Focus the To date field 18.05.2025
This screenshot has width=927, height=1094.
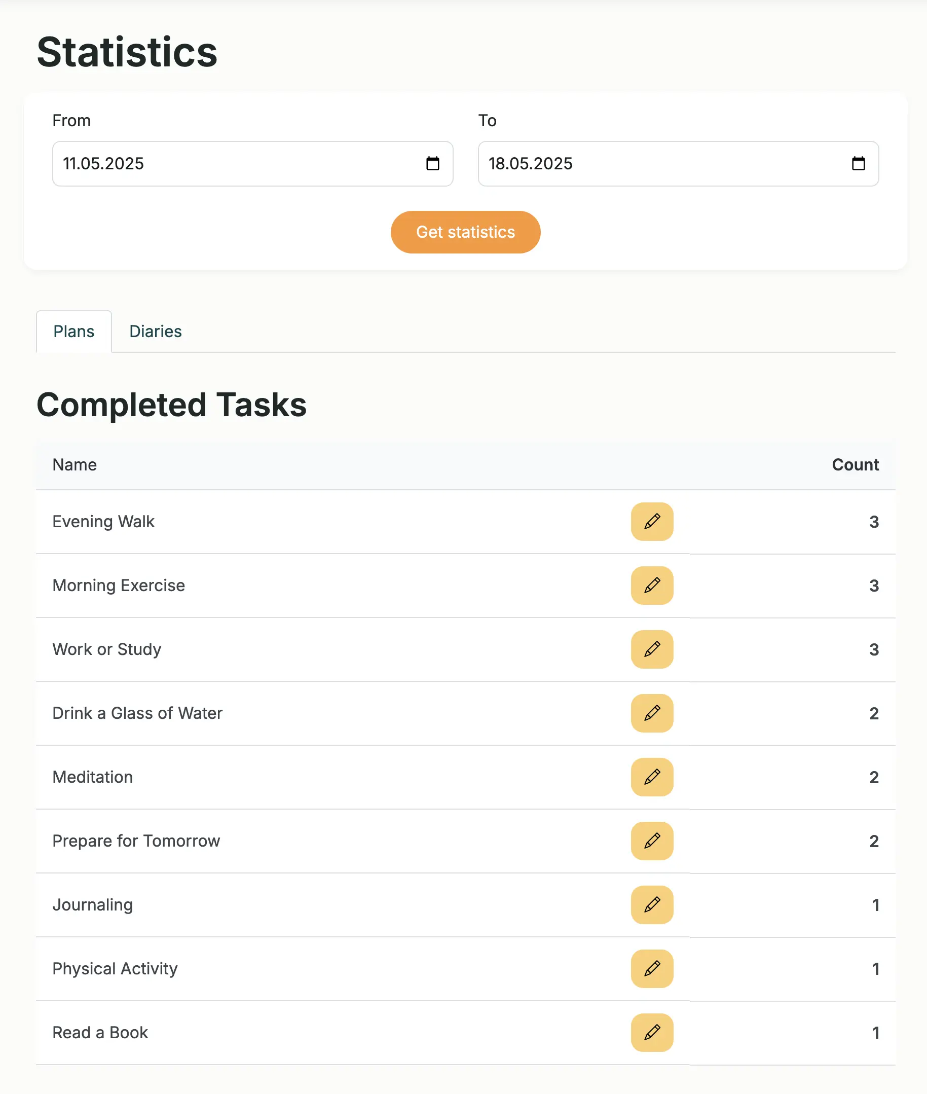pyautogui.click(x=678, y=164)
